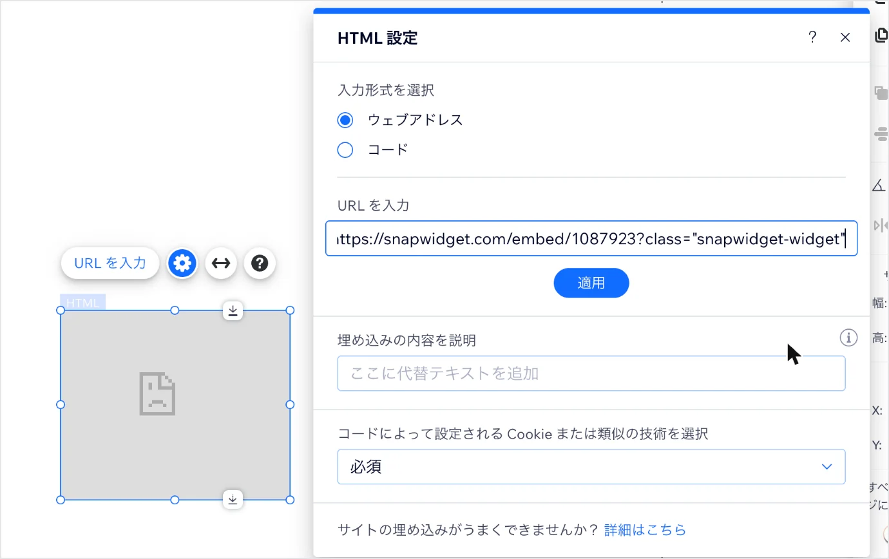Click the 入力形式を選択 heading
This screenshot has width=889, height=559.
[x=386, y=90]
